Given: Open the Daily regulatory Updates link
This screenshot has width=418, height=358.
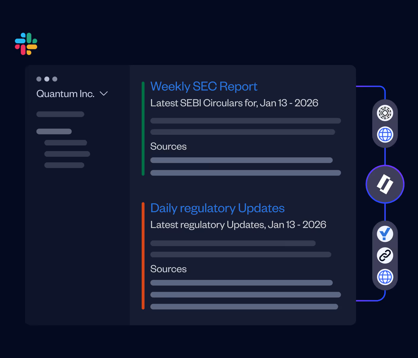Looking at the screenshot, I should [217, 208].
